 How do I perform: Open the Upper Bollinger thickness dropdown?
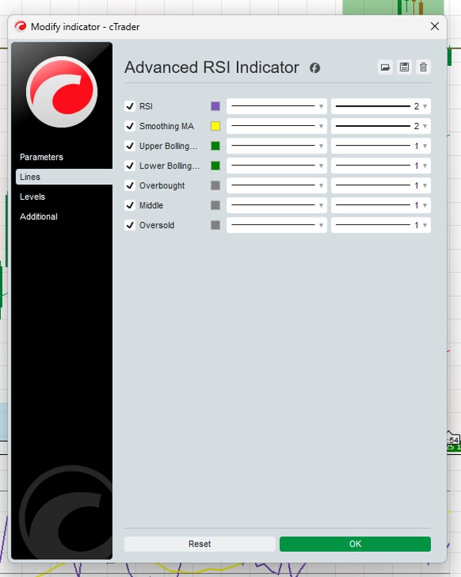click(x=381, y=146)
